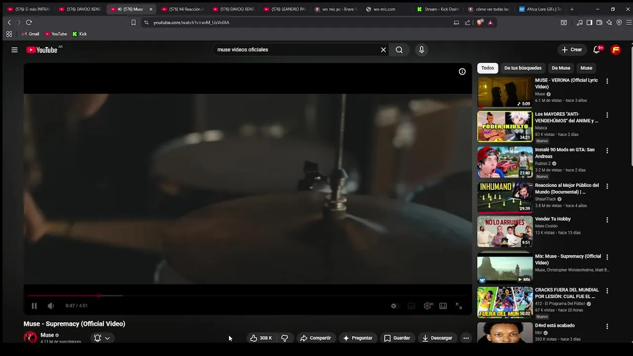Switch to the wo-mic.com tab
The image size is (633, 356).
pyautogui.click(x=386, y=9)
